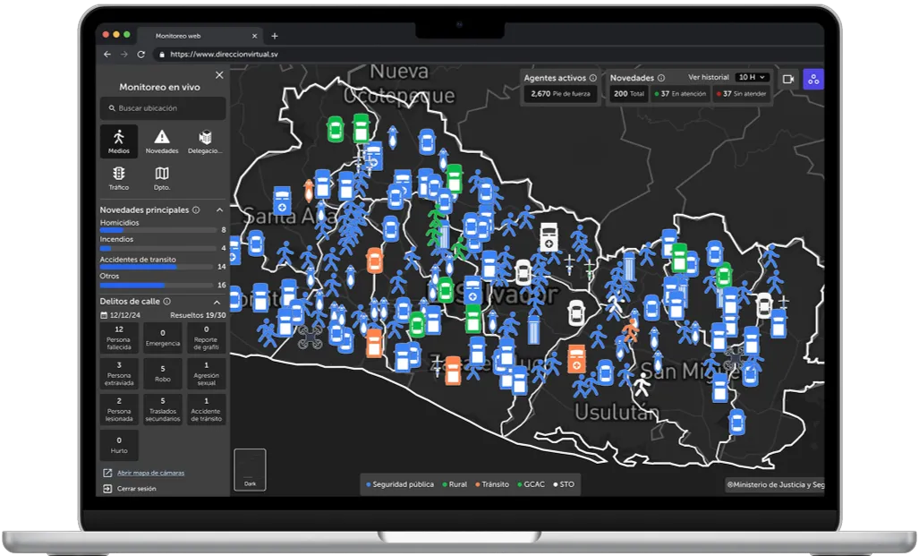The height and width of the screenshot is (556, 919).
Task: Go back in browser history
Action: [107, 54]
